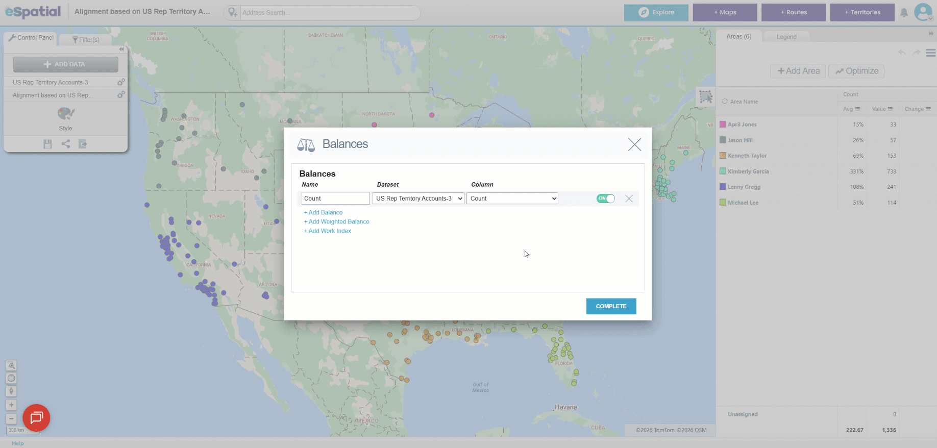The width and height of the screenshot is (937, 448).
Task: Select the Jason Hill area row
Action: click(x=826, y=140)
